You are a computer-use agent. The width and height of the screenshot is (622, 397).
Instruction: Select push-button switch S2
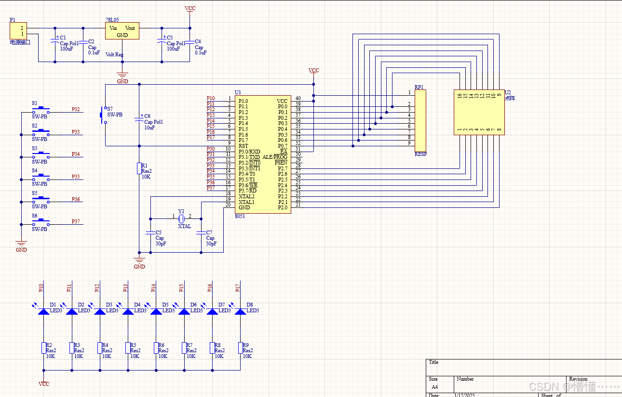point(41,133)
